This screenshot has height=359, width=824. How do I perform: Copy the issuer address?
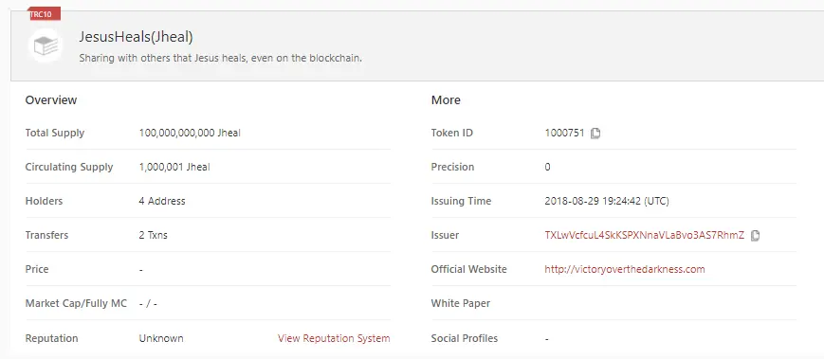tap(755, 236)
